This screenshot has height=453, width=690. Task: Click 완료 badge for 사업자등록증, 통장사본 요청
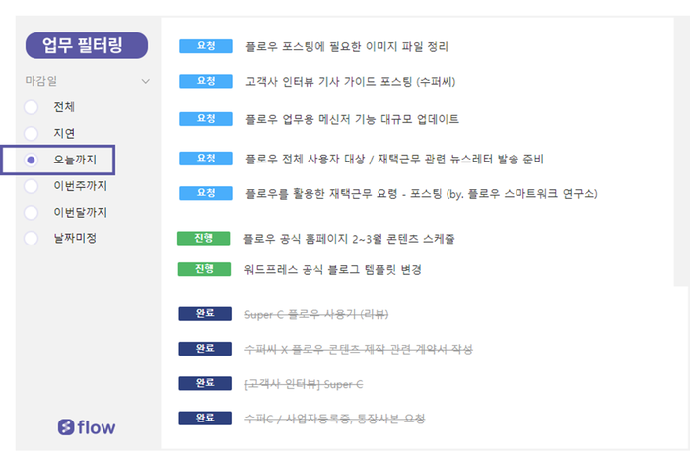coord(205,419)
